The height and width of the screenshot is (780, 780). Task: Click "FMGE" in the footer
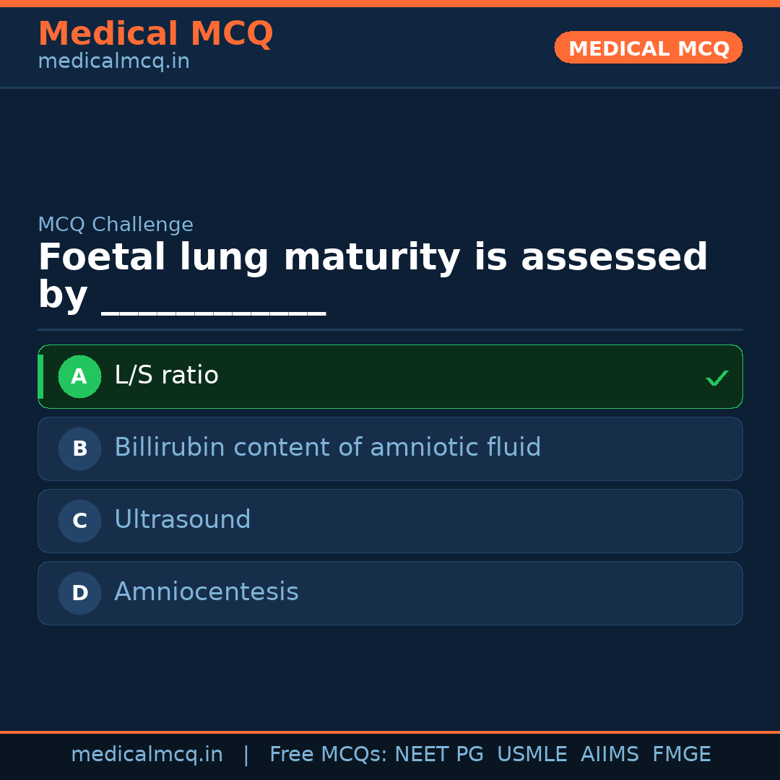[x=681, y=755]
